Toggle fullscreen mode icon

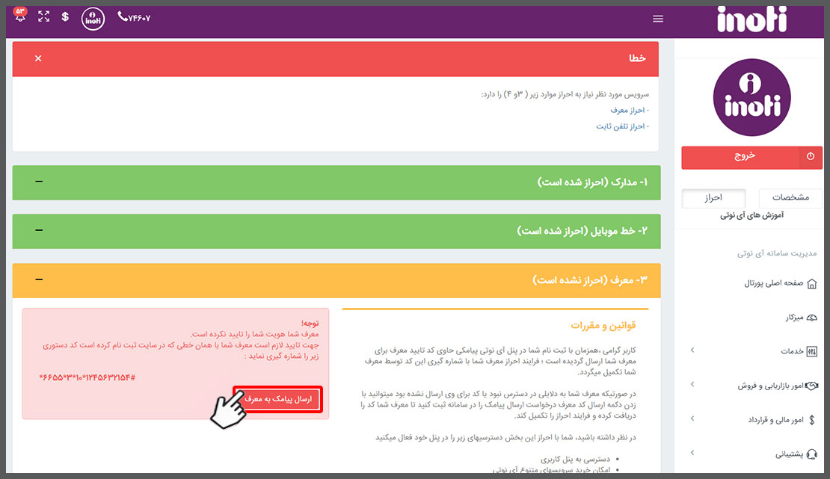tap(43, 17)
